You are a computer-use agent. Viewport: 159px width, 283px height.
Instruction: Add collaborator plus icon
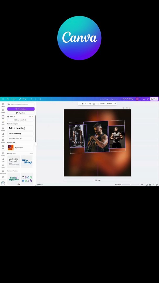(x=140, y=99)
